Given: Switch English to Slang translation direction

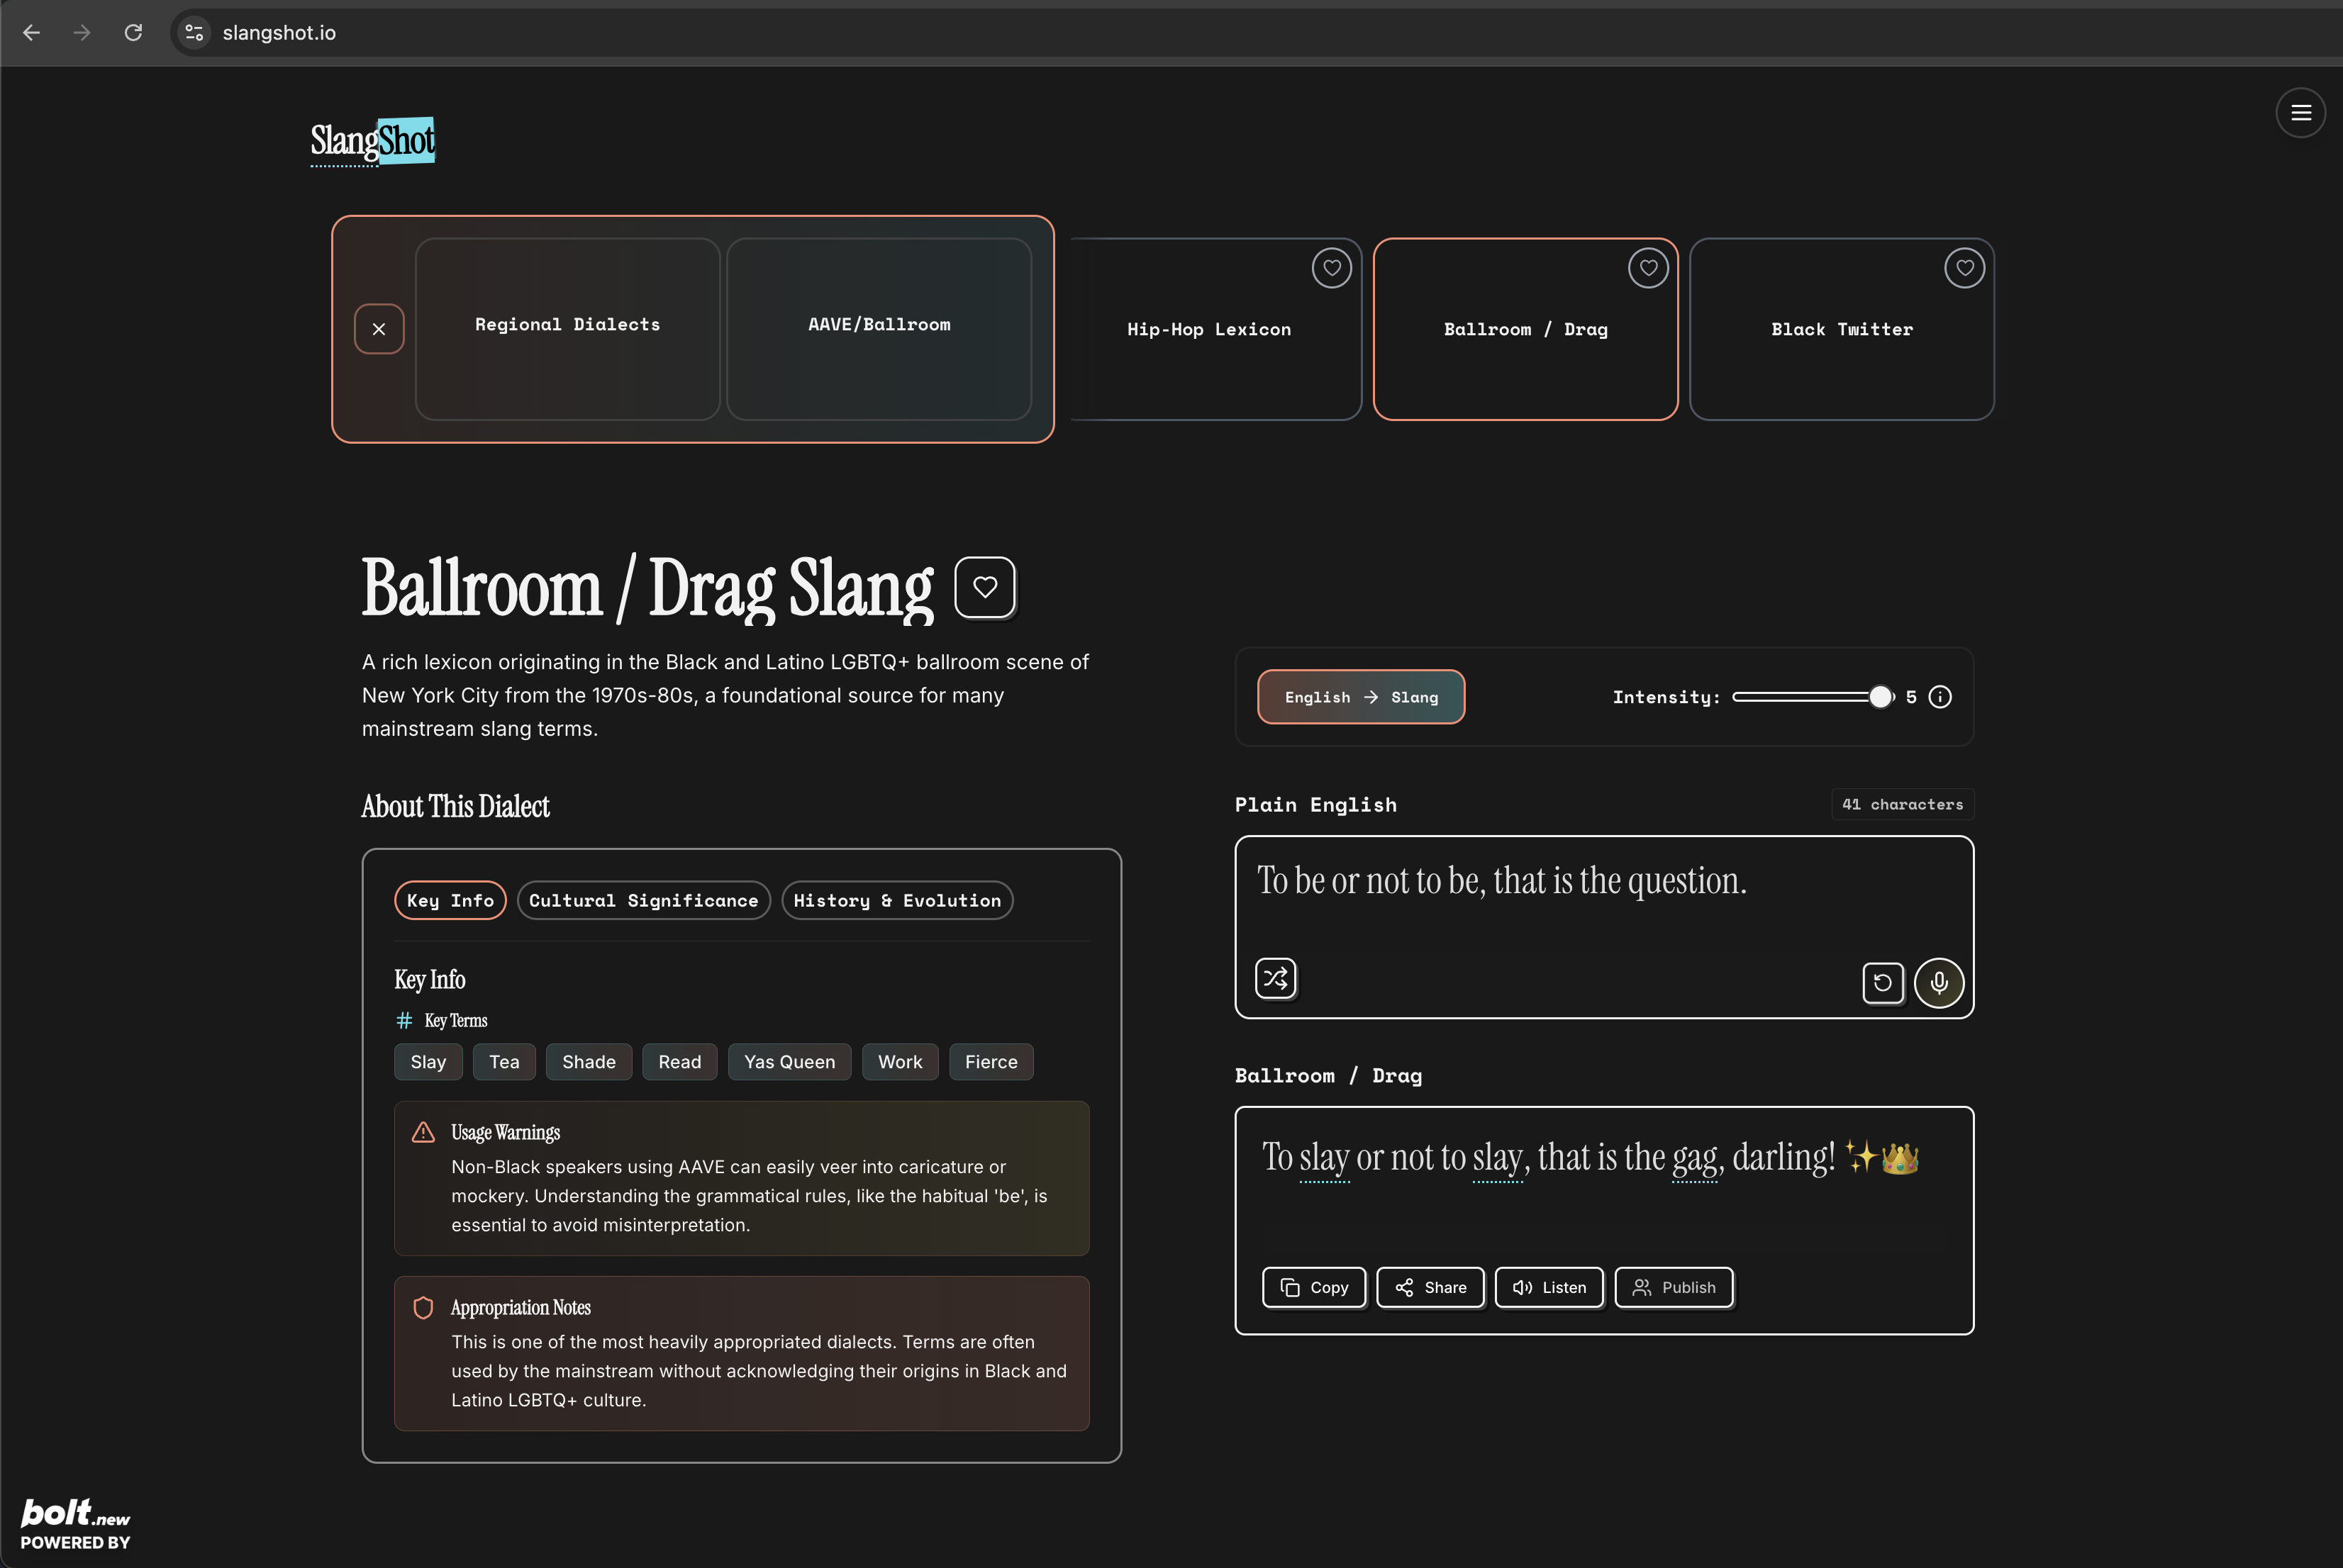Looking at the screenshot, I should (x=1361, y=697).
